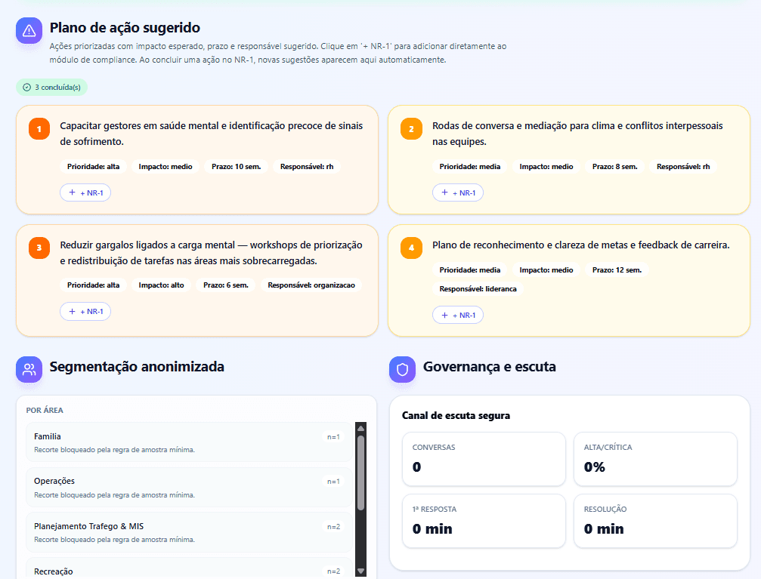Image resolution: width=761 pixels, height=579 pixels.
Task: Click the people icon beside Segmentação anonimizada
Action: coord(29,369)
